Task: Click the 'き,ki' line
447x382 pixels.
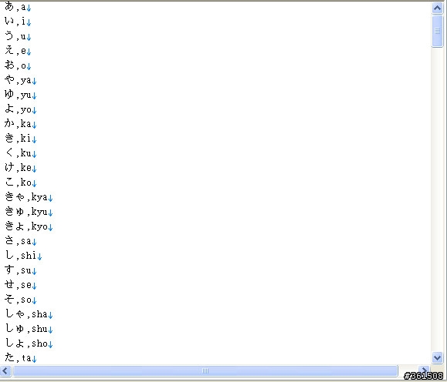Action: click(21, 139)
